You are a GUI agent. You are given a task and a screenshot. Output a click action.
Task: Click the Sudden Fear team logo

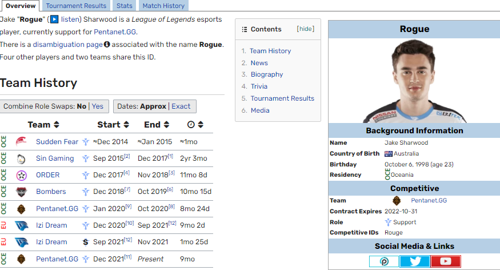[21, 141]
